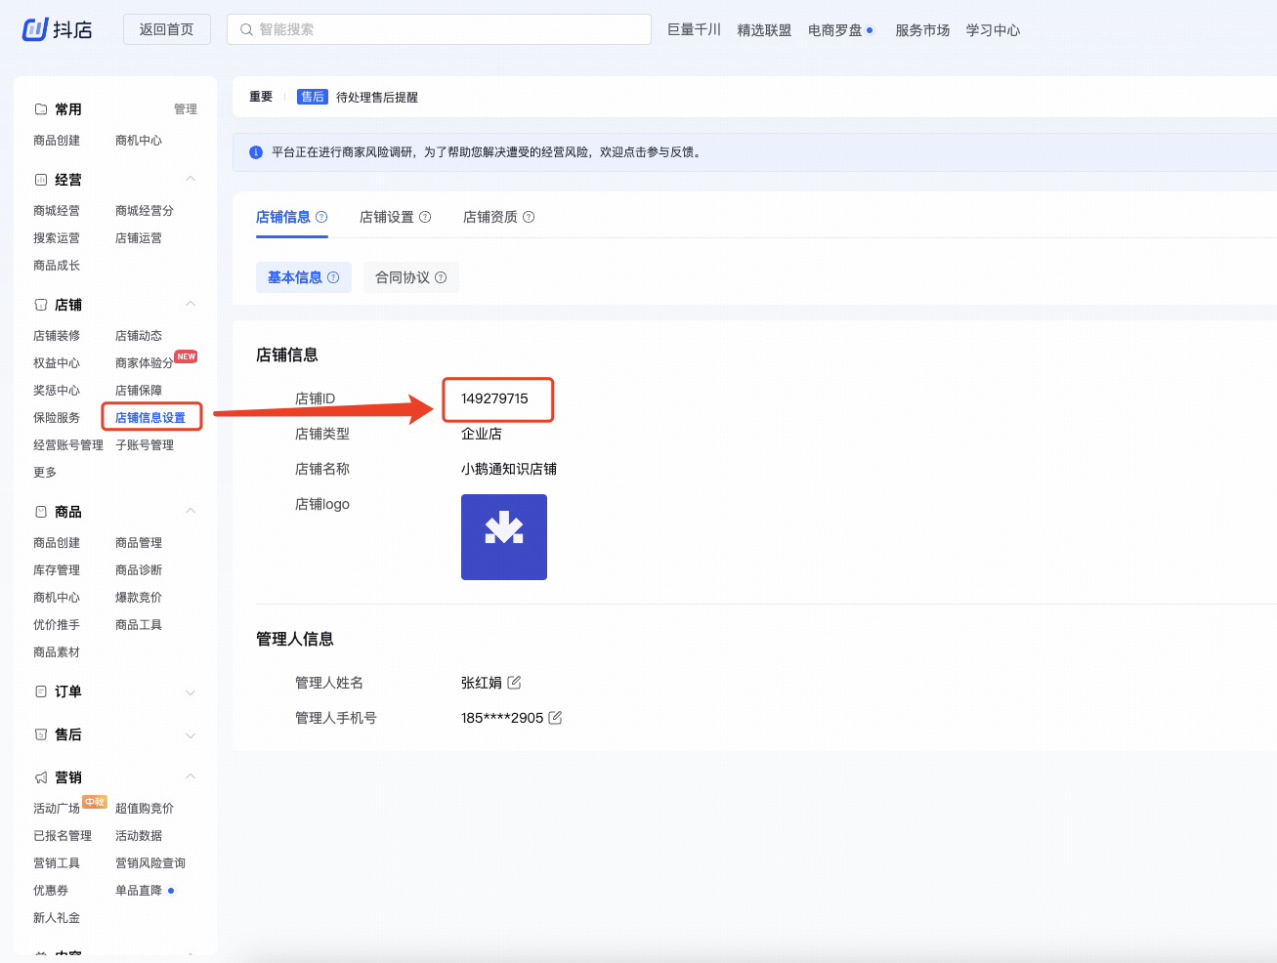
Task: Click the info icon in notice banner
Action: 256,152
